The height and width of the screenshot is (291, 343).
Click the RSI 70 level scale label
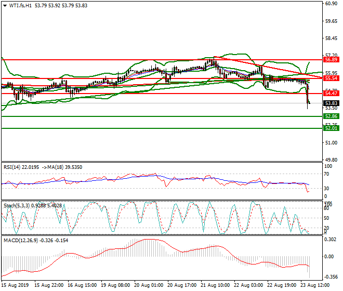pyautogui.click(x=326, y=174)
